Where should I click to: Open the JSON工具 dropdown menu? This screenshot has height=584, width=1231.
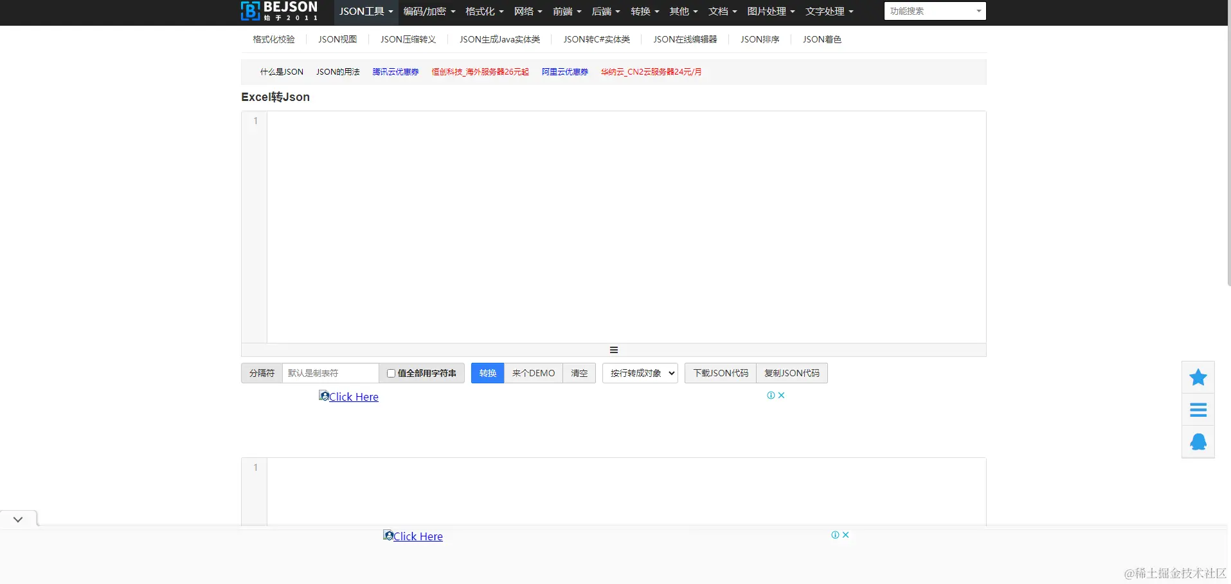pyautogui.click(x=366, y=12)
